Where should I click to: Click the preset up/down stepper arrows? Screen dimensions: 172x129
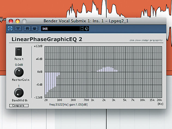[82, 28]
